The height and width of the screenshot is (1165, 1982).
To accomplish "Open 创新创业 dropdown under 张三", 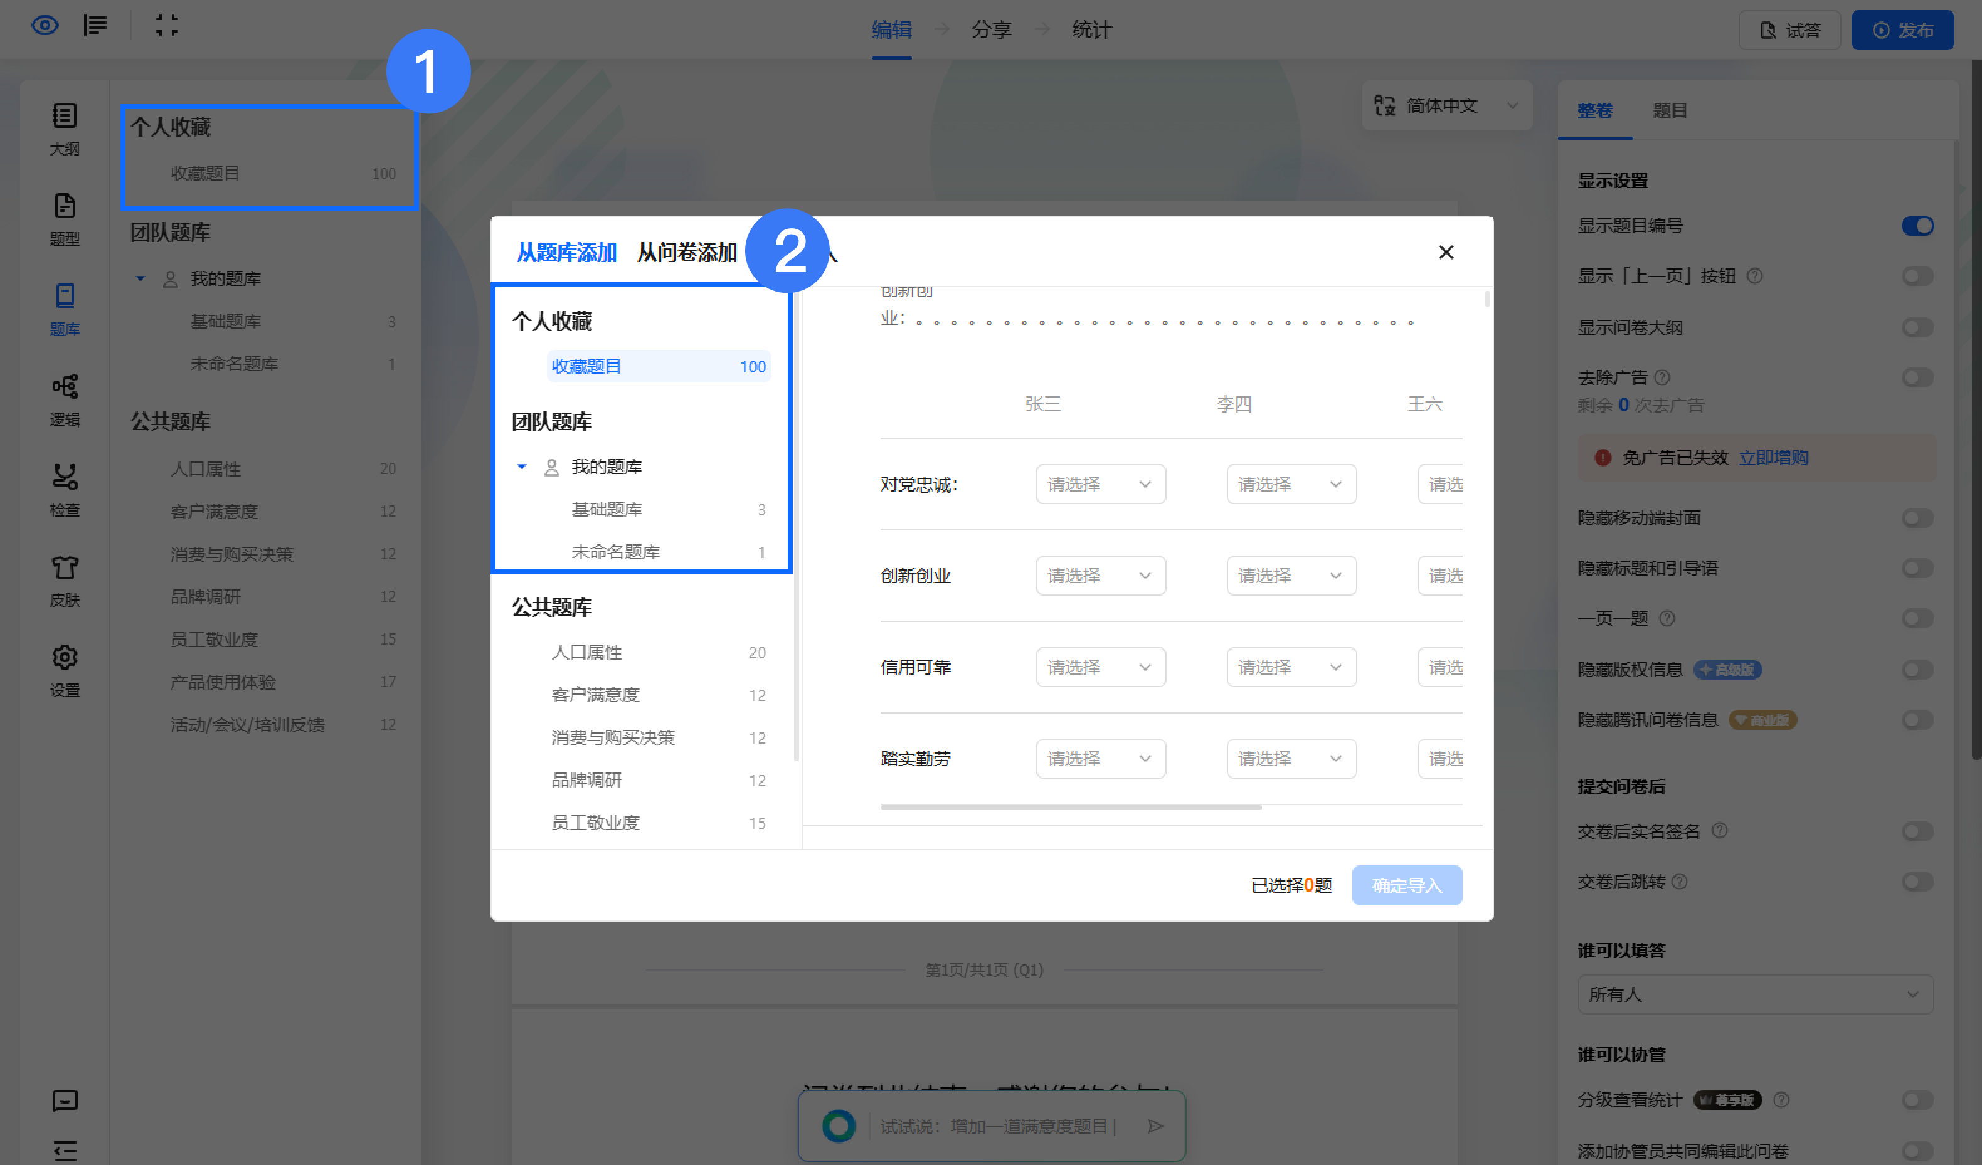I will click(1100, 576).
